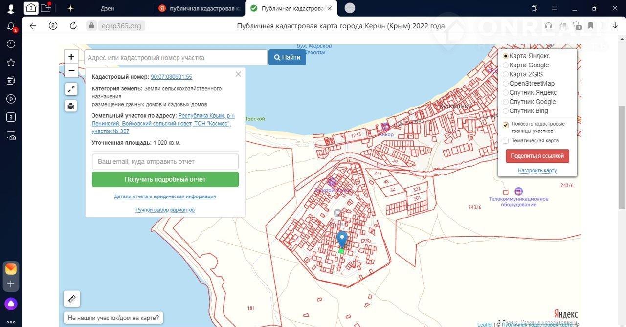The height and width of the screenshot is (327, 626).
Task: Print the map using printer icon
Action: click(71, 106)
